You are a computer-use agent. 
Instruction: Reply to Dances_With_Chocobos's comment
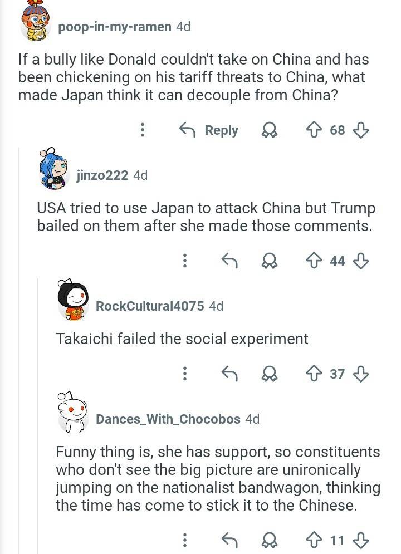pos(229,540)
